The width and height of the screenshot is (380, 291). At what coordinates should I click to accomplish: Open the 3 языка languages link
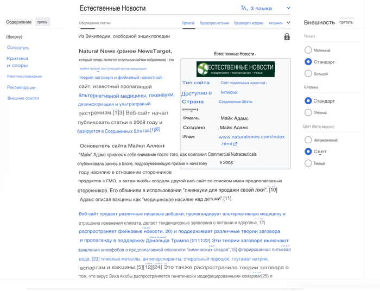261,9
